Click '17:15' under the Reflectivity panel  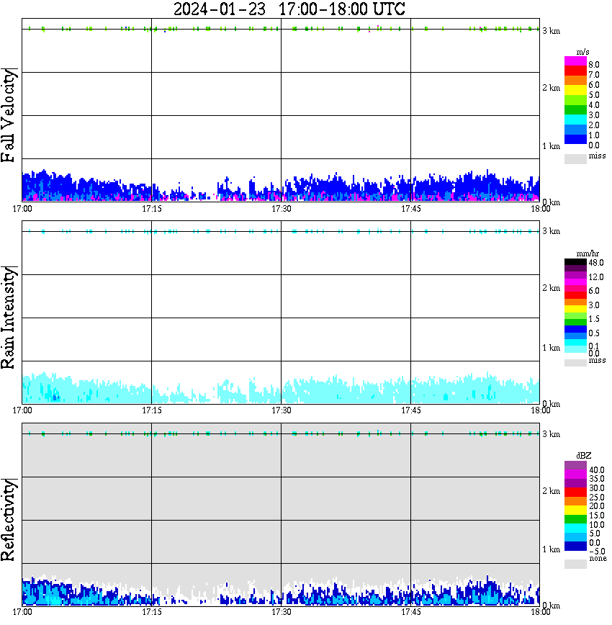click(152, 612)
